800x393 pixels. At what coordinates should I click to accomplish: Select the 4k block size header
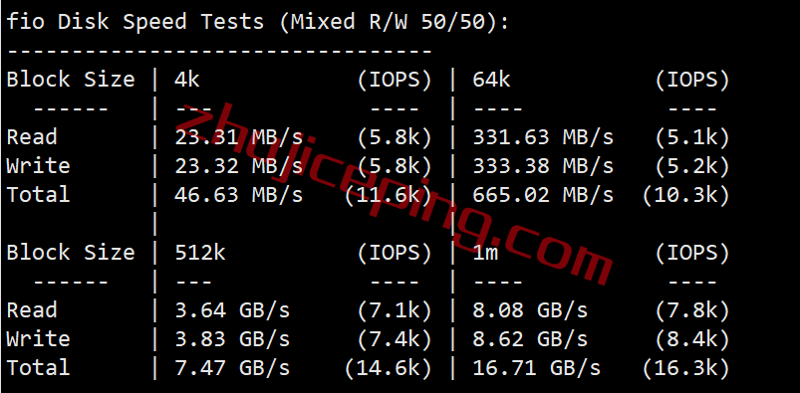(187, 80)
